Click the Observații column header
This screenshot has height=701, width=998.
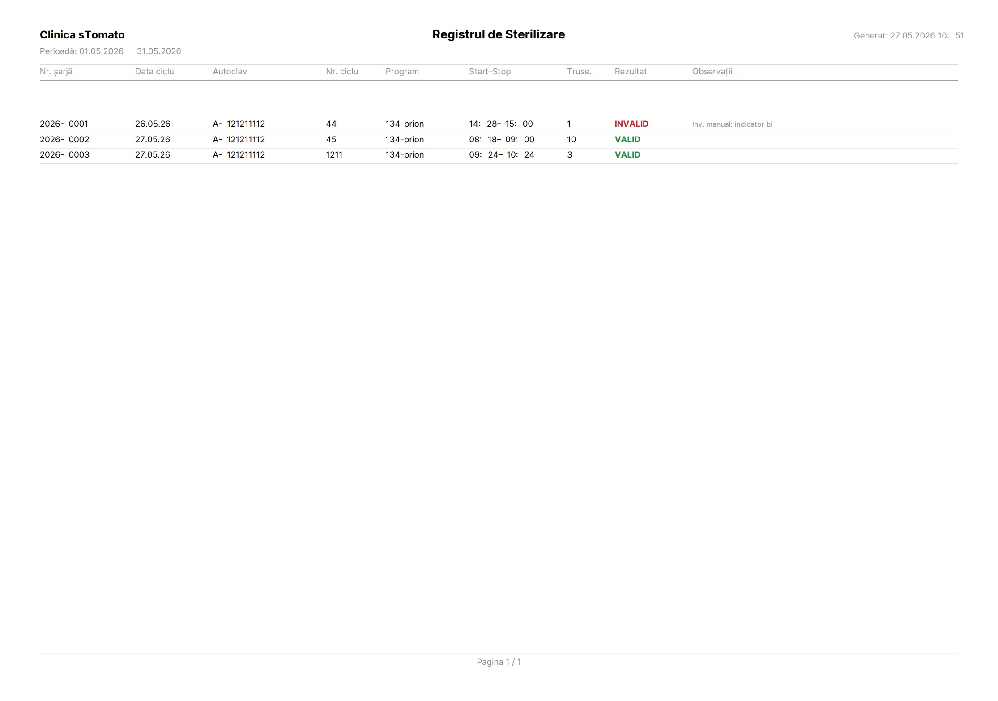point(712,72)
